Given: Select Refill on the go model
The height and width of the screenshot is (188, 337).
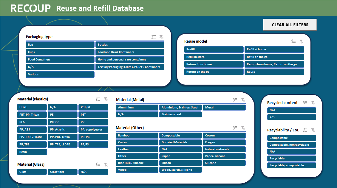Looking at the screenshot, I should point(274,57).
